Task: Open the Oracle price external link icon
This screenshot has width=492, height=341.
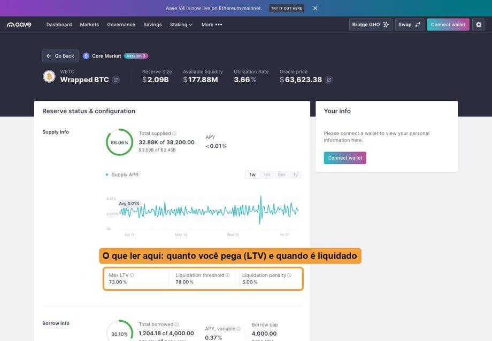Action: click(329, 80)
